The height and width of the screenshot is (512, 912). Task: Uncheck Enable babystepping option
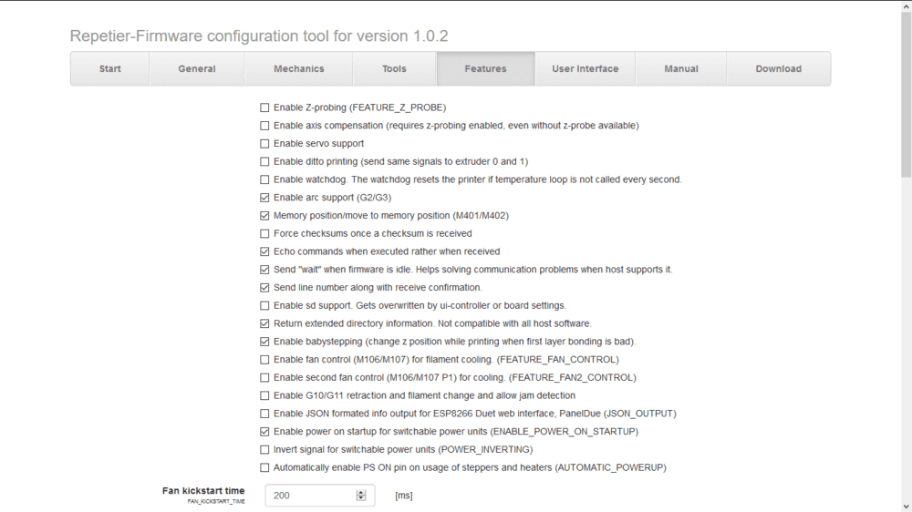click(x=265, y=342)
